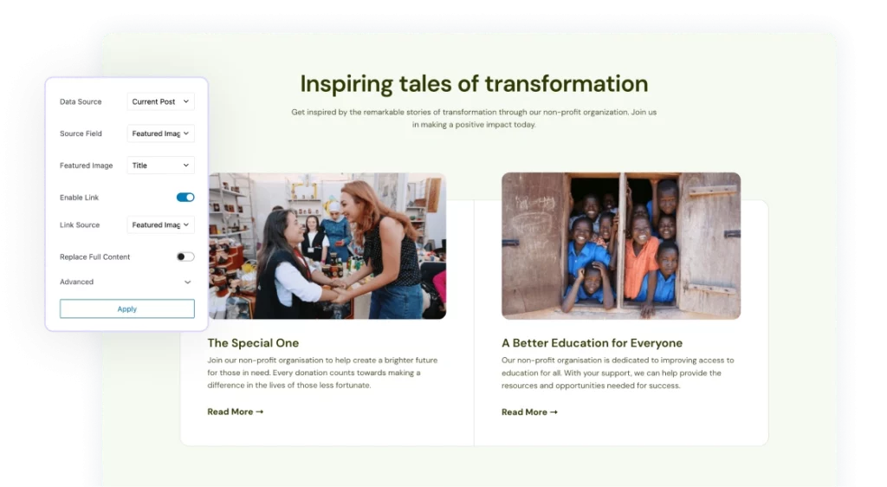Open the Source Field dropdown

160,133
